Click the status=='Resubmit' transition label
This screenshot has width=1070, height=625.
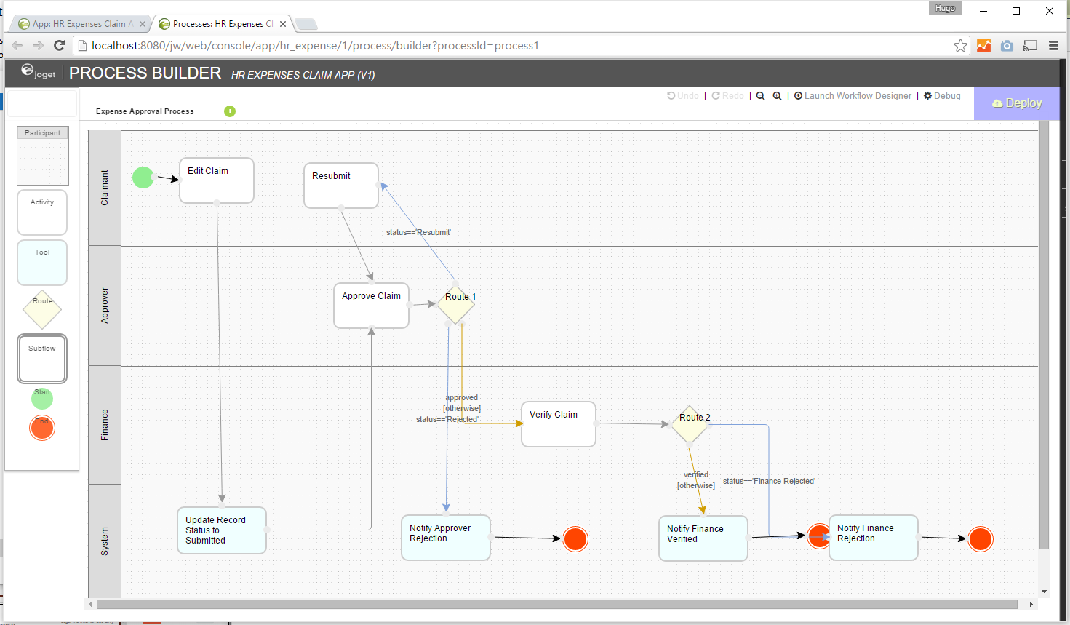(418, 232)
